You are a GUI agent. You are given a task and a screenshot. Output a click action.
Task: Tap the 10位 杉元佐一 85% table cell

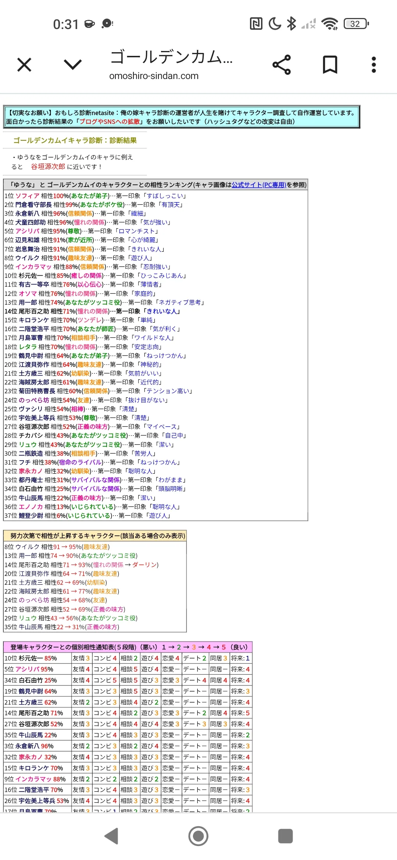[37, 658]
